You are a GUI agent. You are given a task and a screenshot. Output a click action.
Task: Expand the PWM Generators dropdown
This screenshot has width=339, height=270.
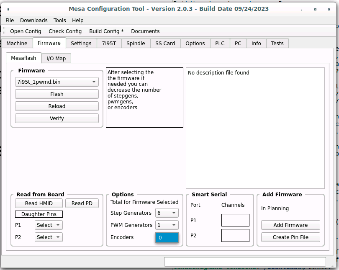click(x=167, y=225)
